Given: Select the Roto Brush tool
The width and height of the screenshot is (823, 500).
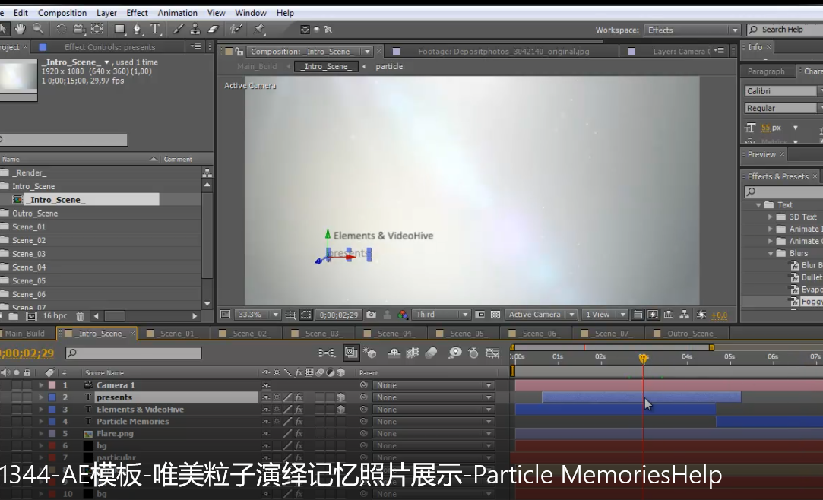Looking at the screenshot, I should (x=236, y=30).
